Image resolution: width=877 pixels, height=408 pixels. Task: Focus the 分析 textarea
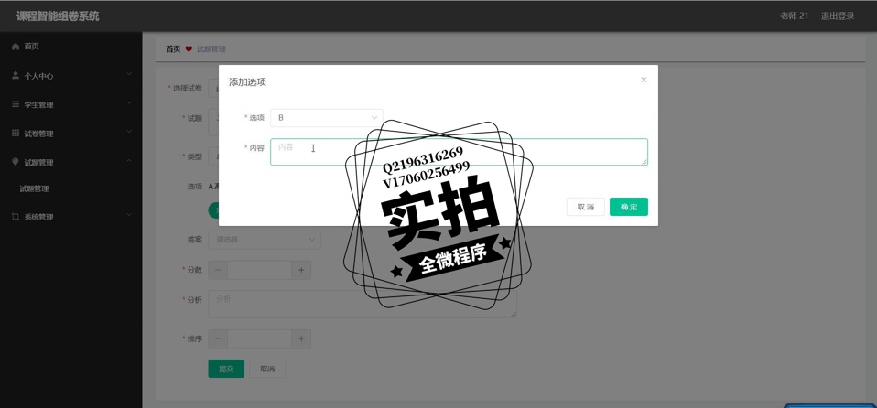[x=363, y=304]
